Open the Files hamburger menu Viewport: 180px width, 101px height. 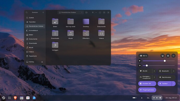click(43, 12)
